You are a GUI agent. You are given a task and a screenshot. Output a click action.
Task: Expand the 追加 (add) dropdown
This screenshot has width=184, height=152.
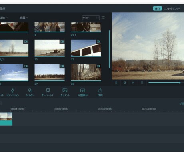[x=4, y=18]
